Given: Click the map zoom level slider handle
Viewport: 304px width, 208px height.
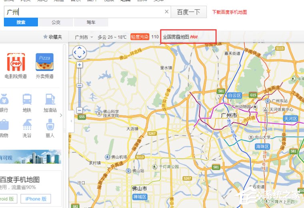Looking at the screenshot, I should point(79,85).
